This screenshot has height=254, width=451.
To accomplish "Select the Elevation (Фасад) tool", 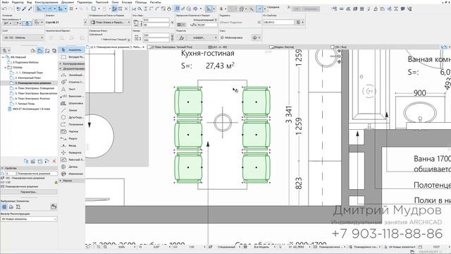I will (x=72, y=146).
